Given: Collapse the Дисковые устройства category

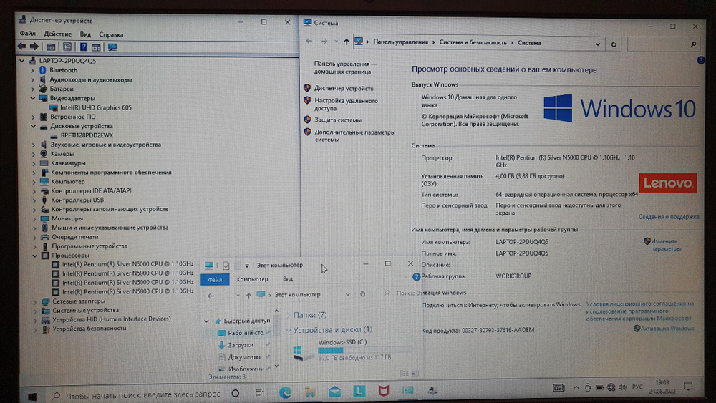Looking at the screenshot, I should [x=33, y=126].
